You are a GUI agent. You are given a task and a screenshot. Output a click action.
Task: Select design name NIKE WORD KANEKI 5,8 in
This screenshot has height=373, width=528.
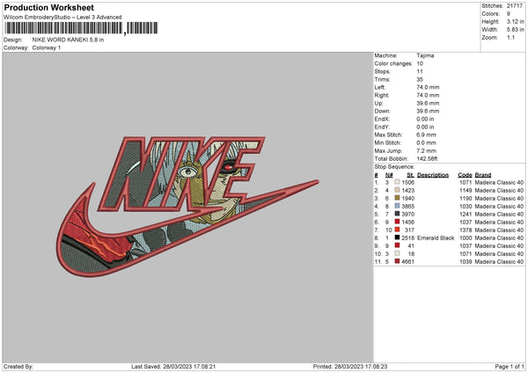click(68, 40)
